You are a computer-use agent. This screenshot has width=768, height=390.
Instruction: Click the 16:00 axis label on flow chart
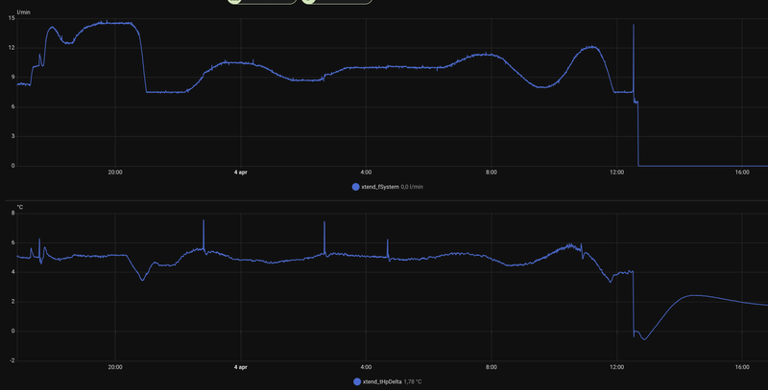(742, 172)
